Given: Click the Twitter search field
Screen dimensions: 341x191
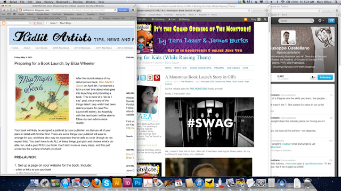Looking at the screenshot, I should (x=296, y=21).
